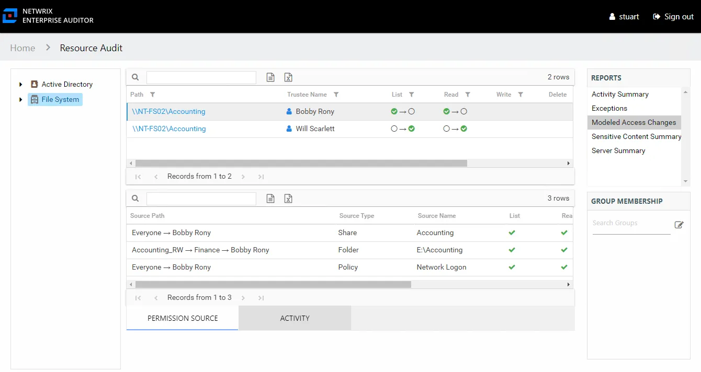
Task: Open the Read column filter
Action: tap(468, 95)
